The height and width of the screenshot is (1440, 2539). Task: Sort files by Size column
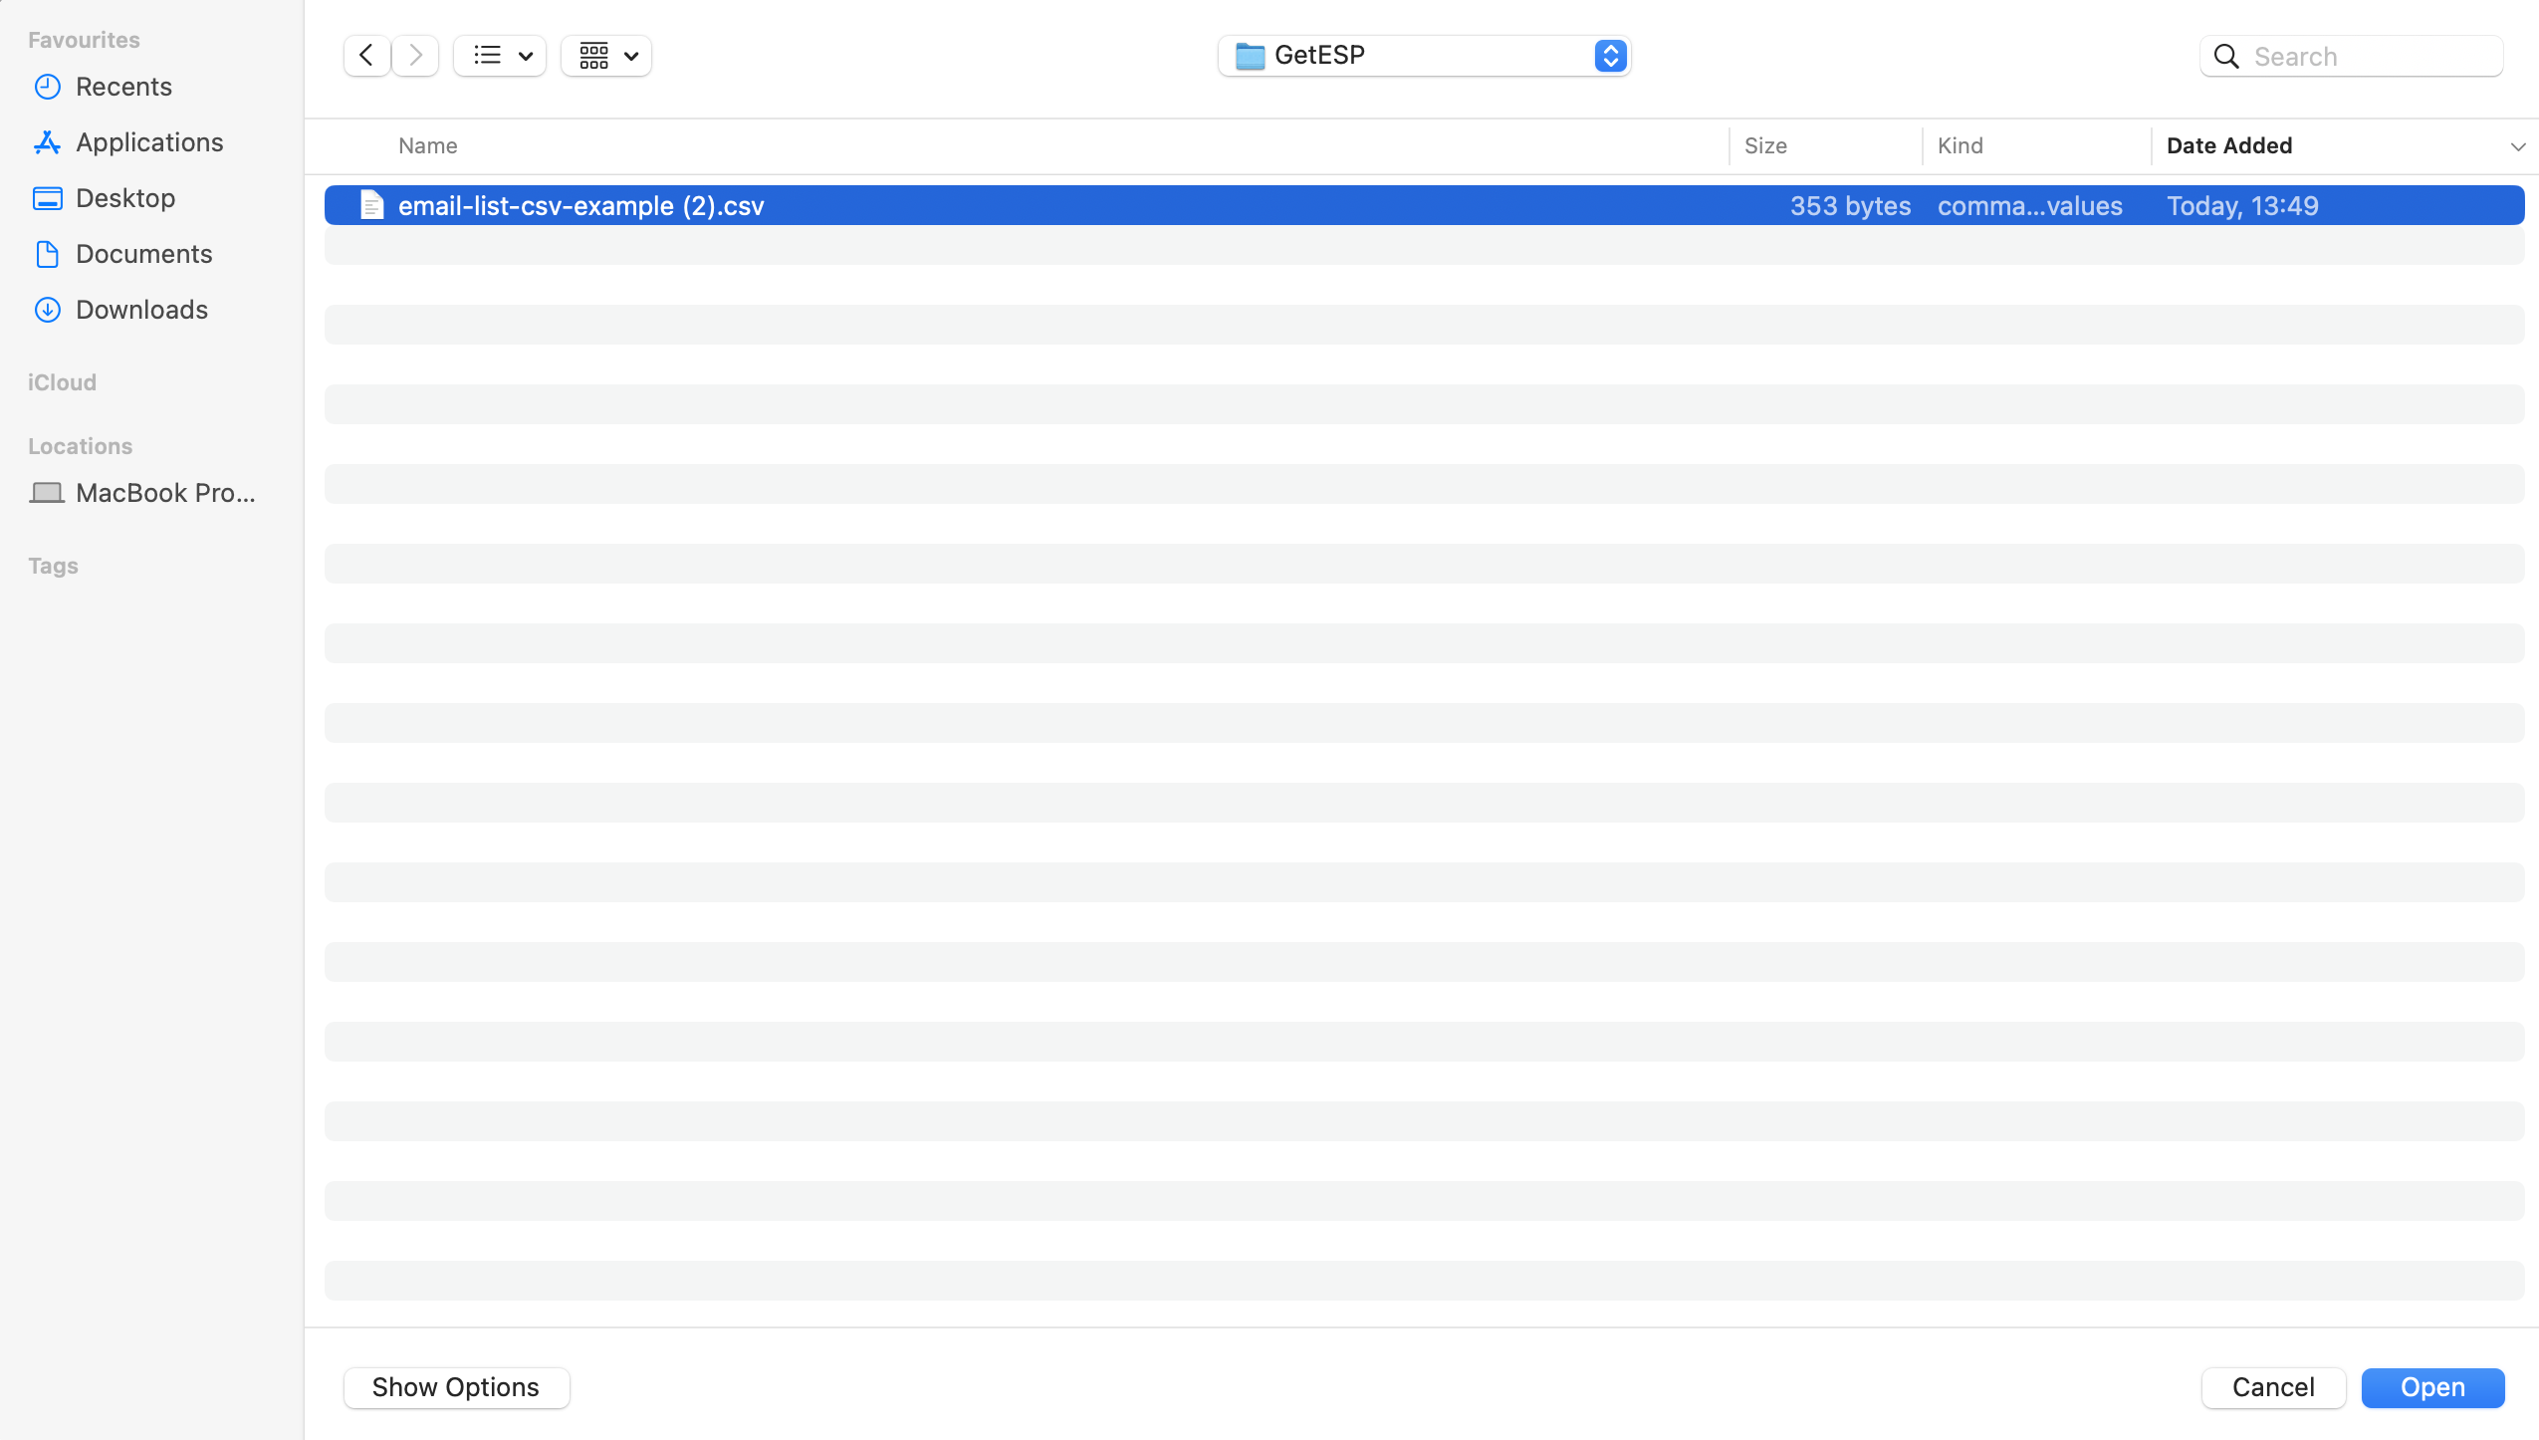pyautogui.click(x=1765, y=146)
